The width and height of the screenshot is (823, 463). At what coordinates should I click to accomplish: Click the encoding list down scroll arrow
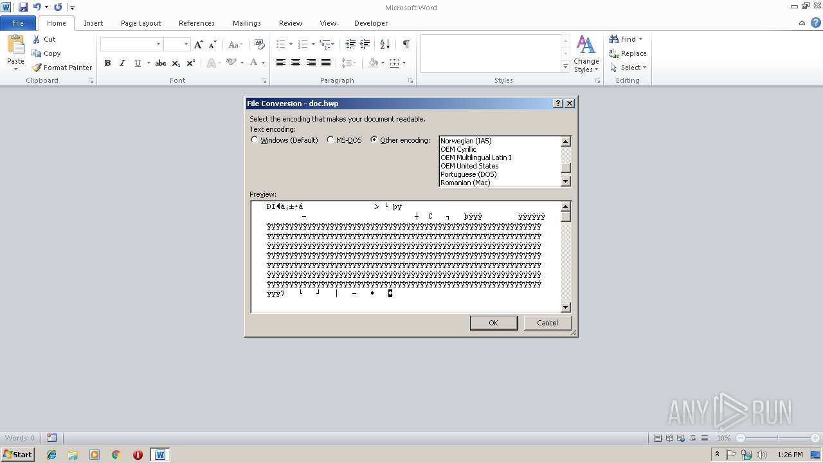566,182
